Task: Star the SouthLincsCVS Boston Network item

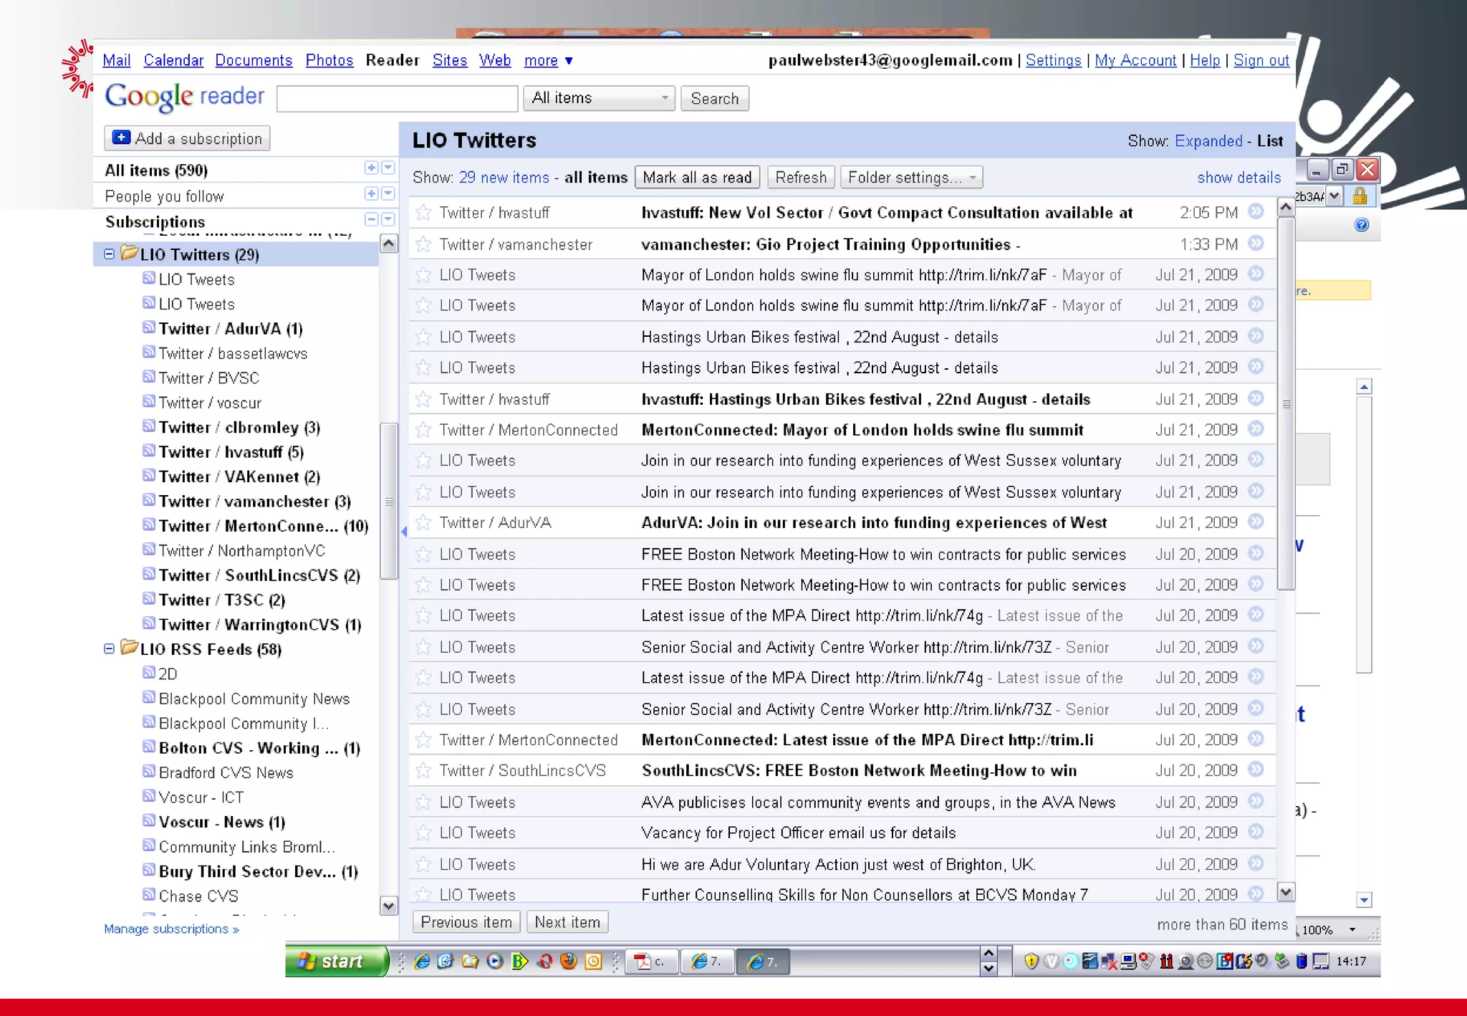Action: (423, 770)
